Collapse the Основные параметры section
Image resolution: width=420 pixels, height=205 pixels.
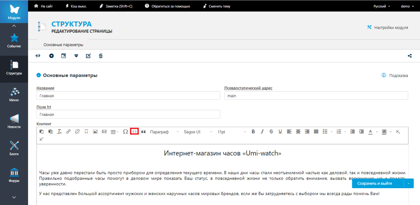tap(38, 75)
